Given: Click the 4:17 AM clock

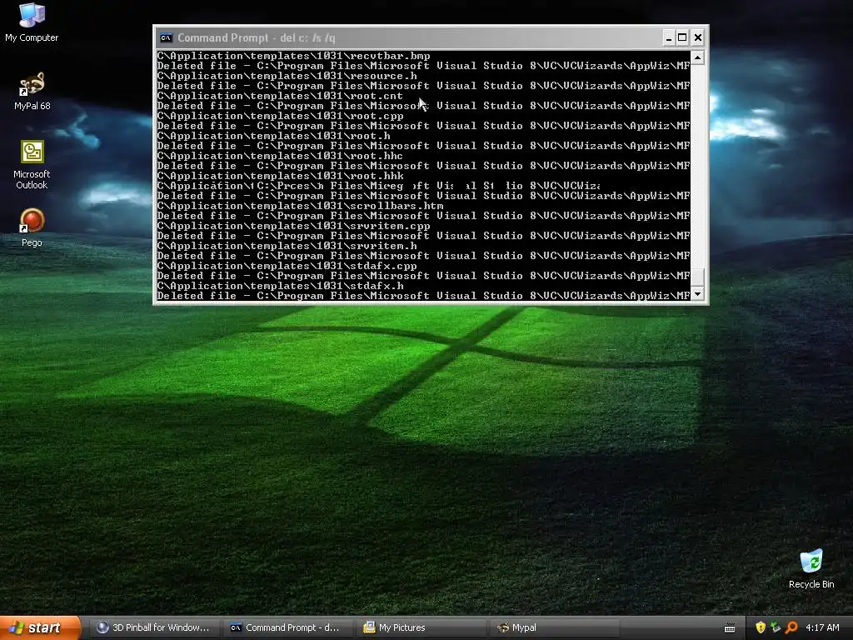Looking at the screenshot, I should point(822,627).
